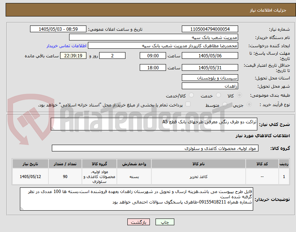The image size is (296, 232).
Task: Click the بسته unit cell
Action: 134,177
